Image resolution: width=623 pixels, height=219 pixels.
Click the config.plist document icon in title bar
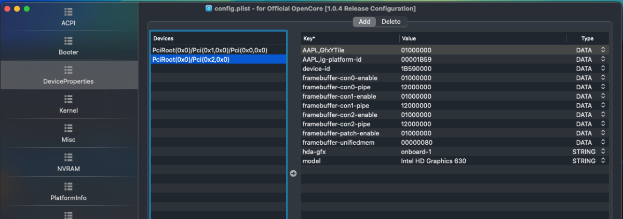pyautogui.click(x=209, y=8)
